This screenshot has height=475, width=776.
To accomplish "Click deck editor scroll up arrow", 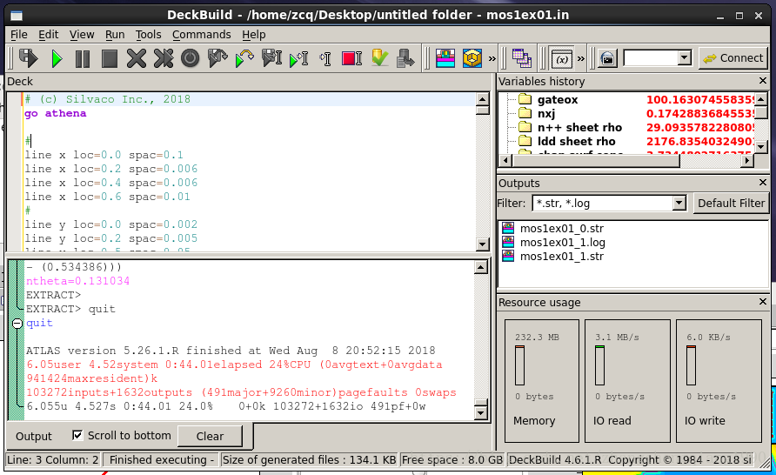I will 483,99.
